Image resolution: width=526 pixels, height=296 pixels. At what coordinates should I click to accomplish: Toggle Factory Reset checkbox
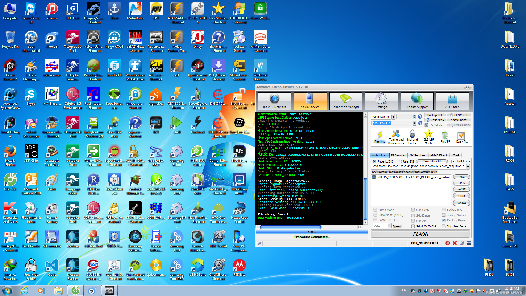click(x=444, y=220)
